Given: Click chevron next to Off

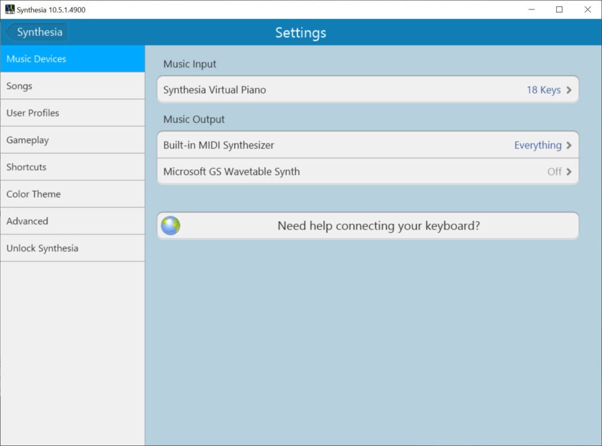Looking at the screenshot, I should pyautogui.click(x=569, y=172).
